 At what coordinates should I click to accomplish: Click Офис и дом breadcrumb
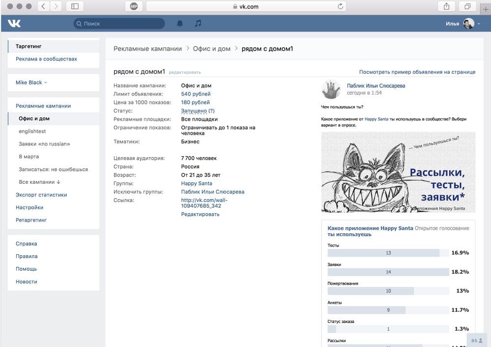click(212, 49)
